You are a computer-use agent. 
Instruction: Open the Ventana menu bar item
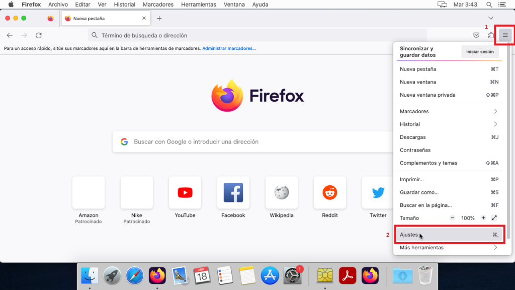pyautogui.click(x=234, y=5)
